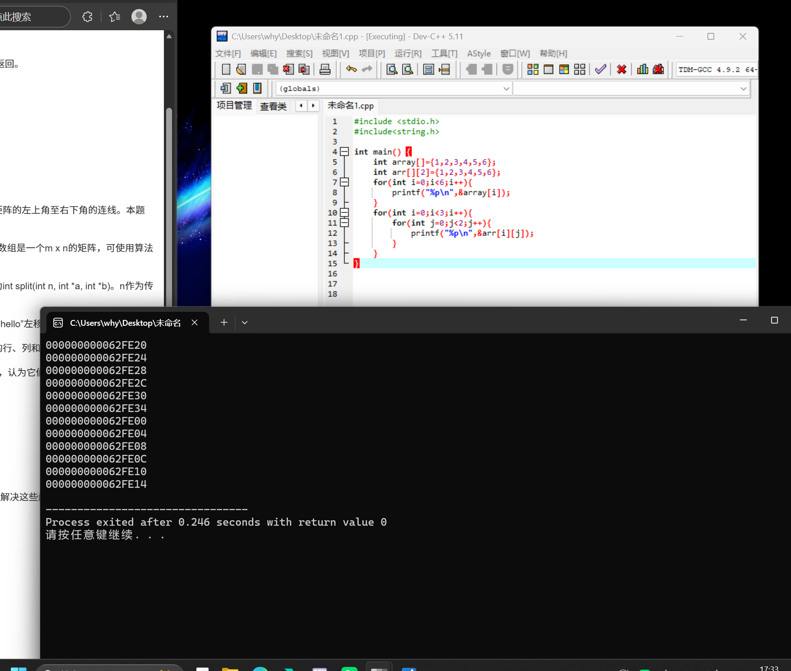
Task: Click the Profile analysis bar chart icon
Action: pyautogui.click(x=642, y=69)
